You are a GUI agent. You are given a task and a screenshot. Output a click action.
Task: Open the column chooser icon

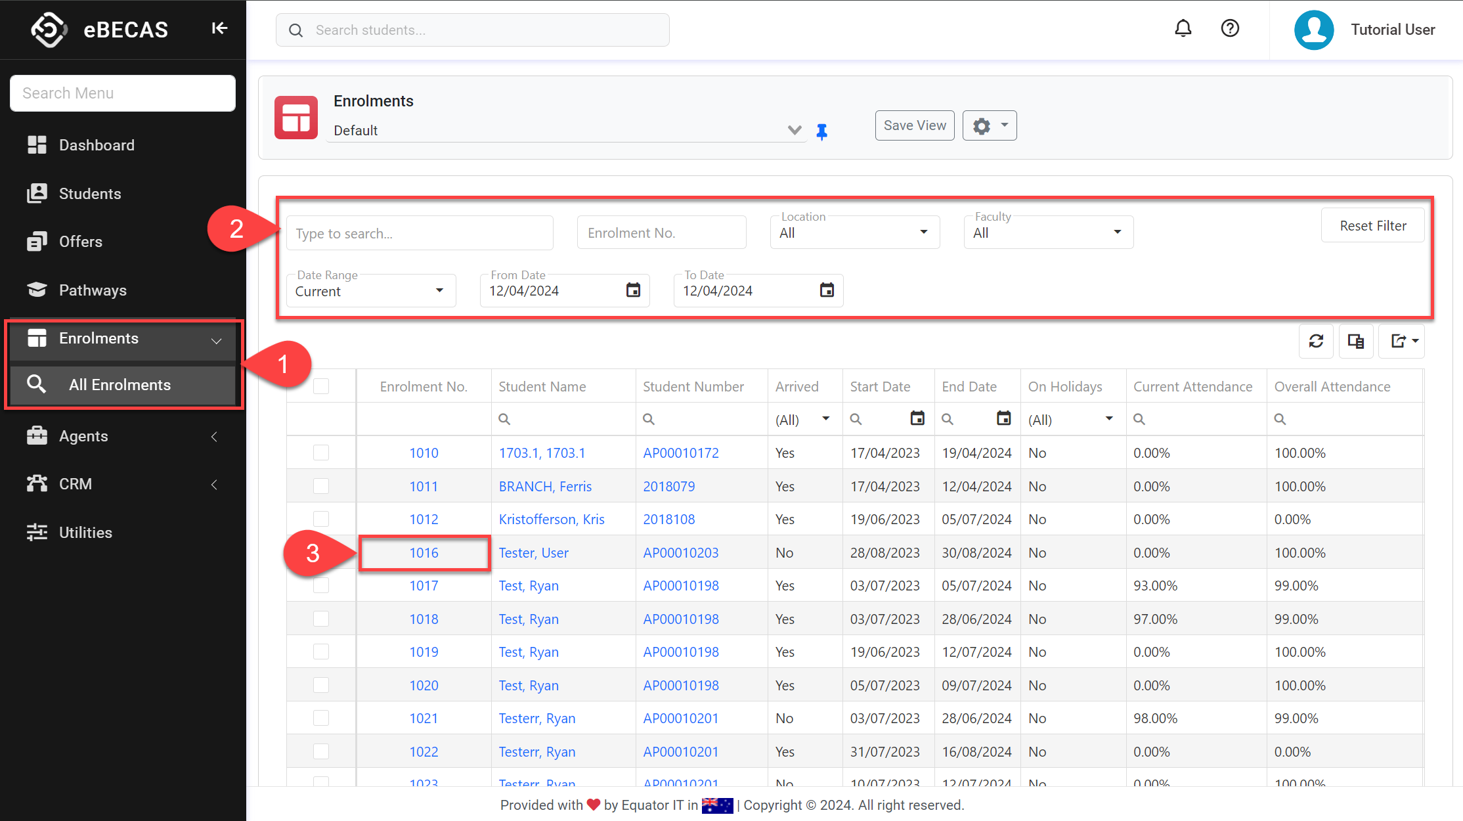tap(1355, 341)
